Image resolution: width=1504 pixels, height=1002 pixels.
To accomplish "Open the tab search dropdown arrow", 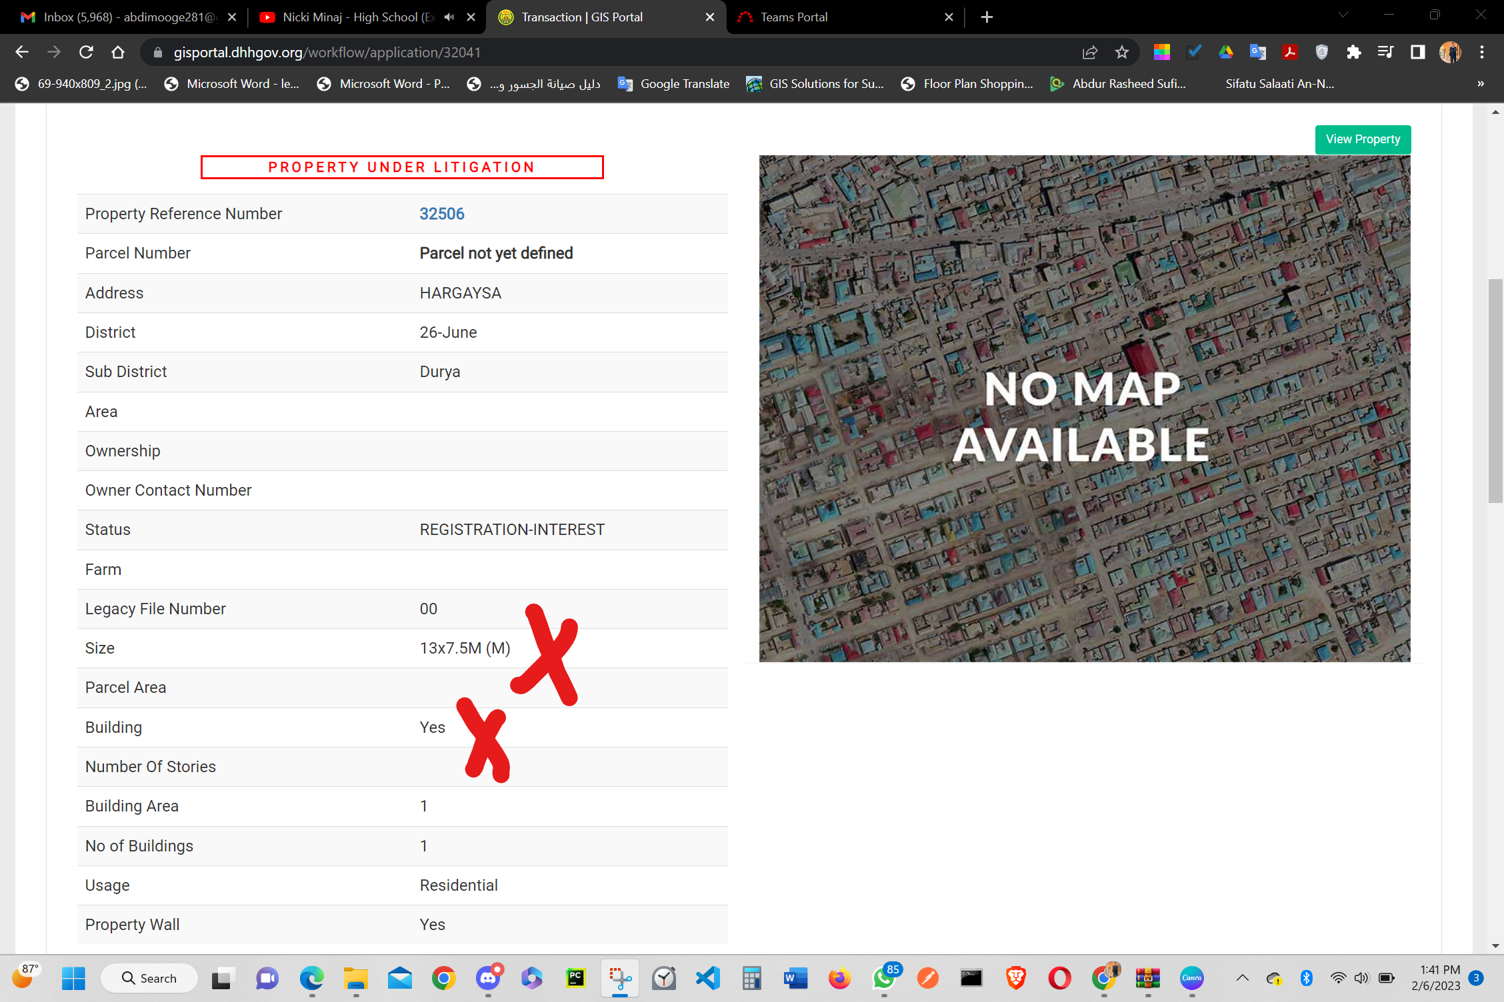I will click(1343, 15).
